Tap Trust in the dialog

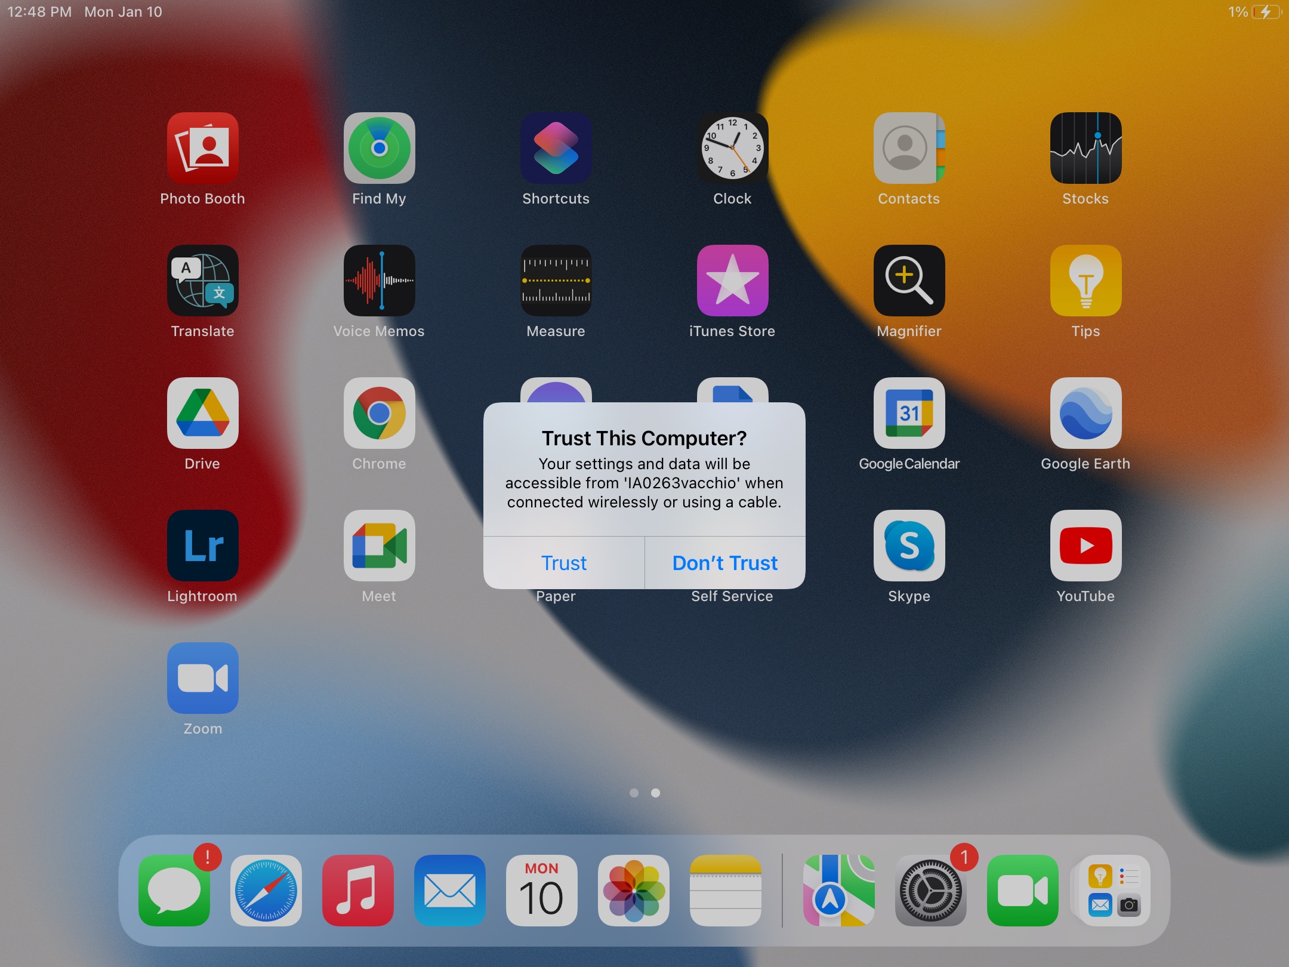563,563
